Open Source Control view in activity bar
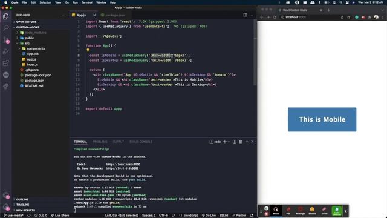This screenshot has width=387, height=218. pyautogui.click(x=6, y=39)
